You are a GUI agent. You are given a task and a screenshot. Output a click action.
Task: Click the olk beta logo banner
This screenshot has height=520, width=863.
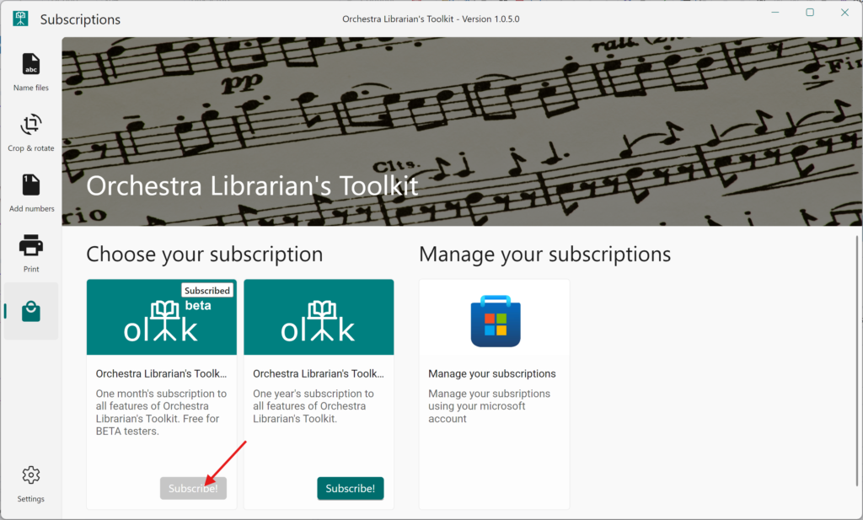pyautogui.click(x=161, y=318)
